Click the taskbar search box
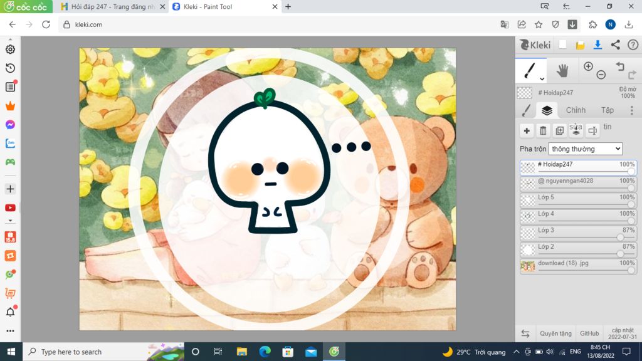The image size is (642, 361). (x=103, y=352)
